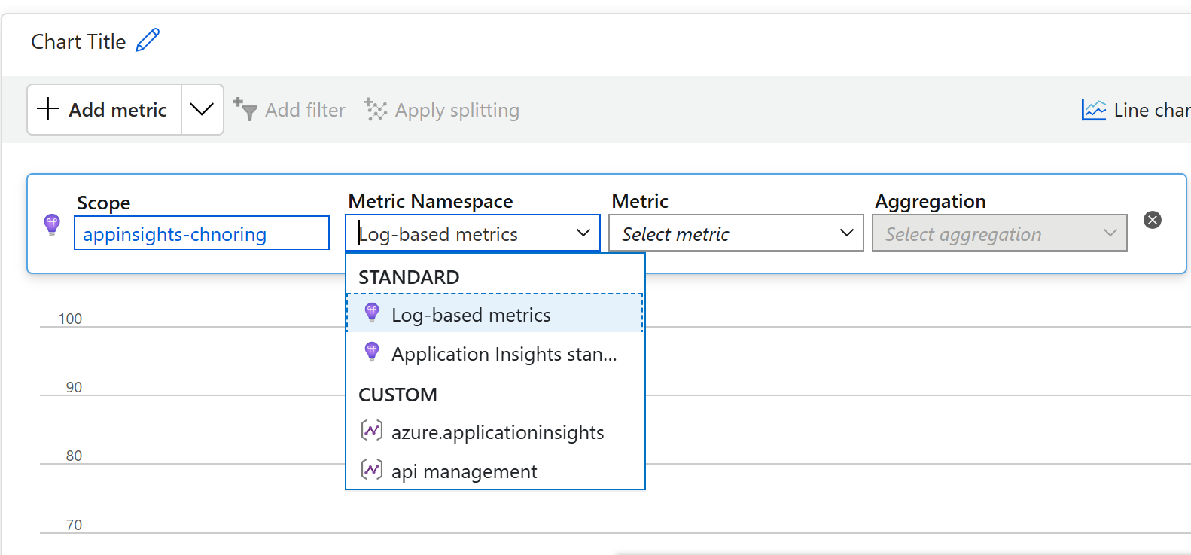
Task: Open the Select aggregation dropdown
Action: point(1000,233)
